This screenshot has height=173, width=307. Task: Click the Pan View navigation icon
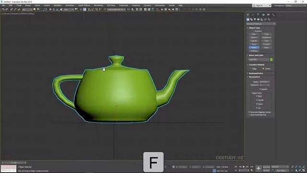pyautogui.click(x=296, y=171)
